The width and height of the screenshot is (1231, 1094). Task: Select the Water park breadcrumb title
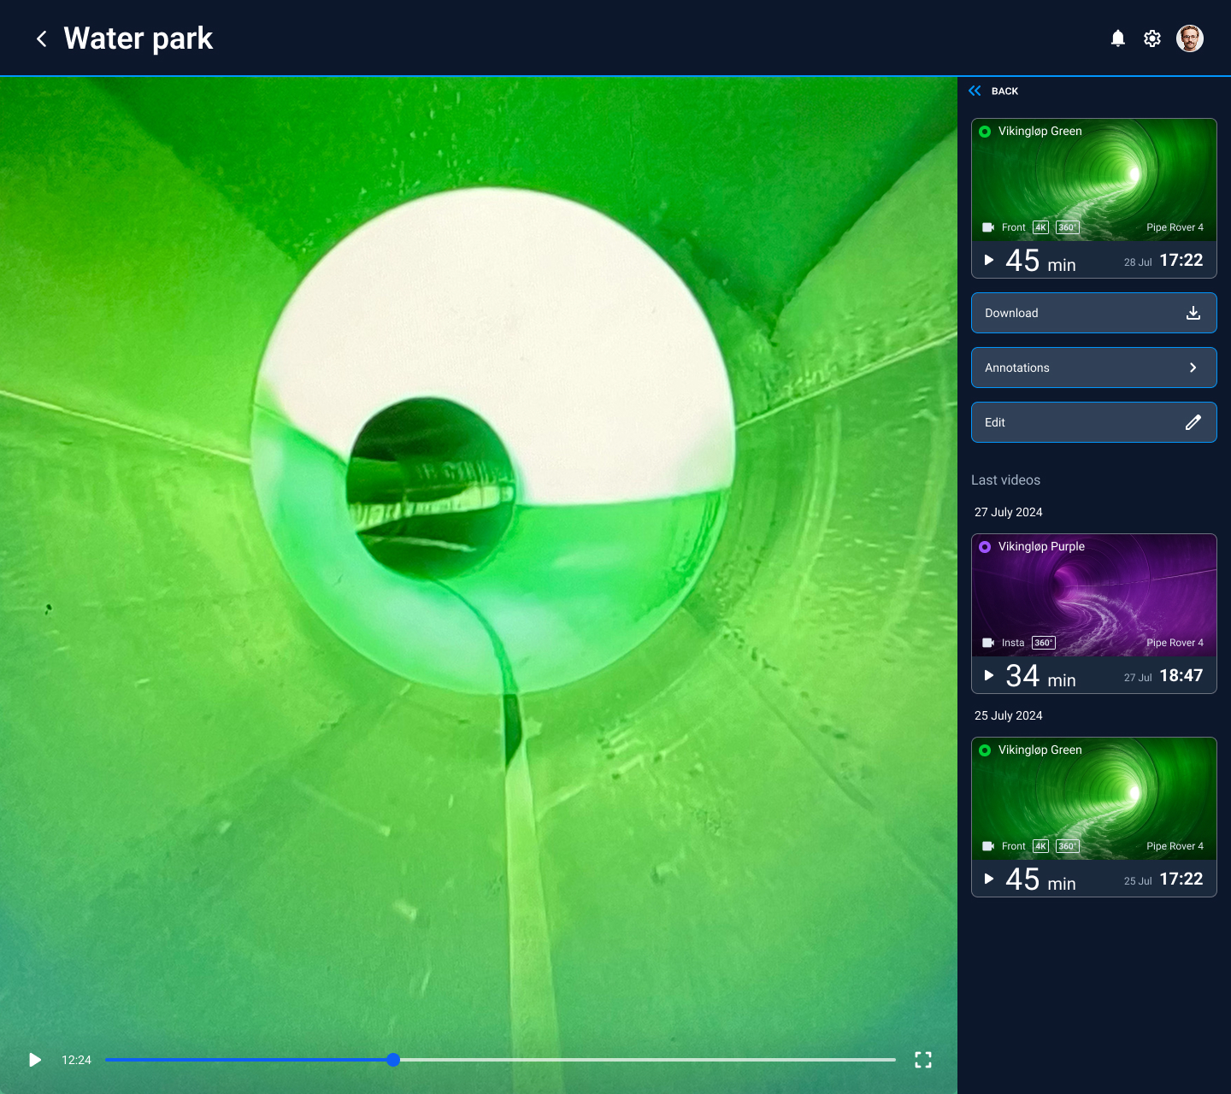pyautogui.click(x=138, y=38)
